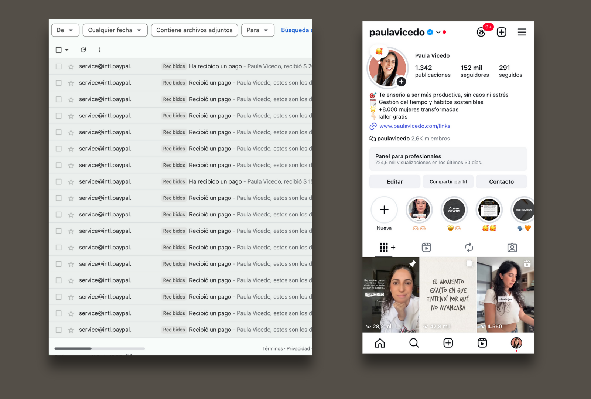Select the 'Ha recibido un pago $ 15' email checkbox
Viewport: 591px width, 399px height.
pos(58,182)
